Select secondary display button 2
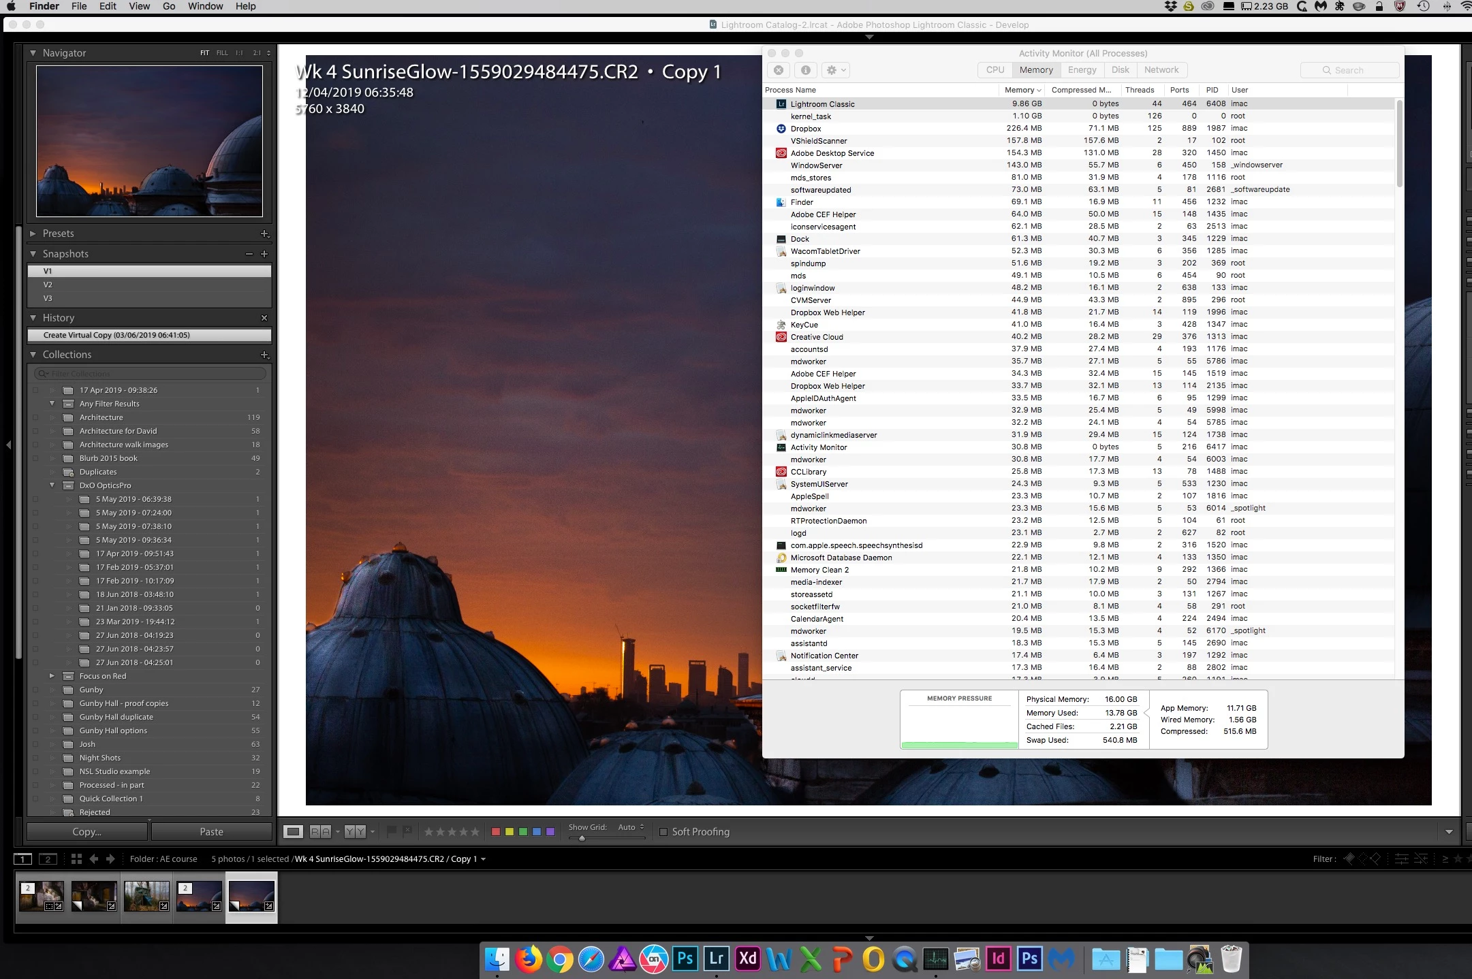 (x=48, y=859)
